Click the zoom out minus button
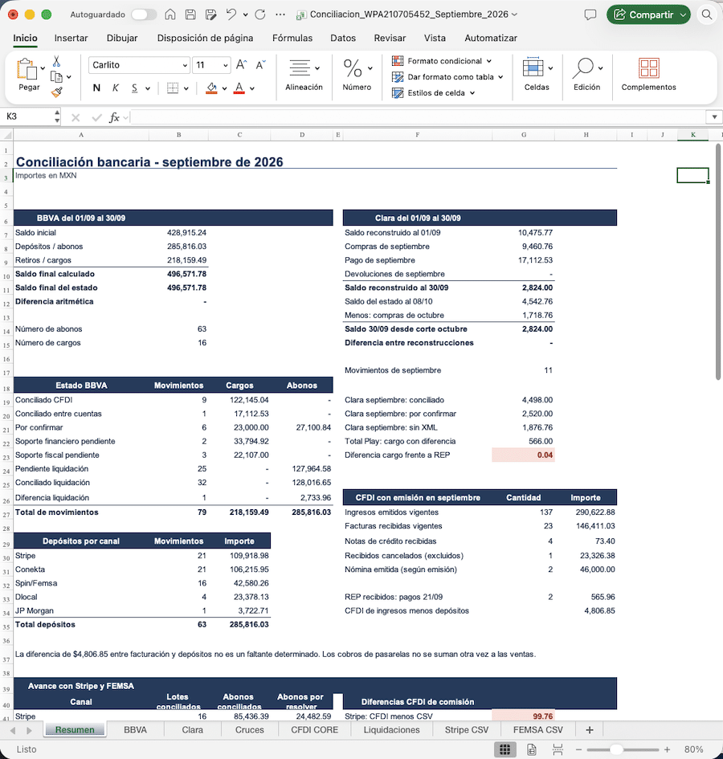 (x=578, y=749)
